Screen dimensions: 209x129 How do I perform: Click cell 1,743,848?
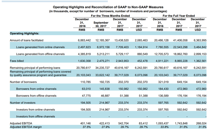point(181,123)
